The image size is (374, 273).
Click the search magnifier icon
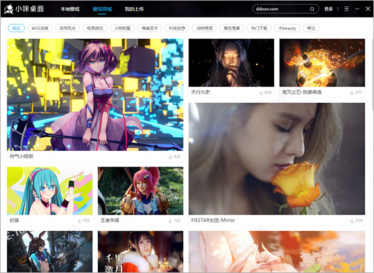[312, 9]
